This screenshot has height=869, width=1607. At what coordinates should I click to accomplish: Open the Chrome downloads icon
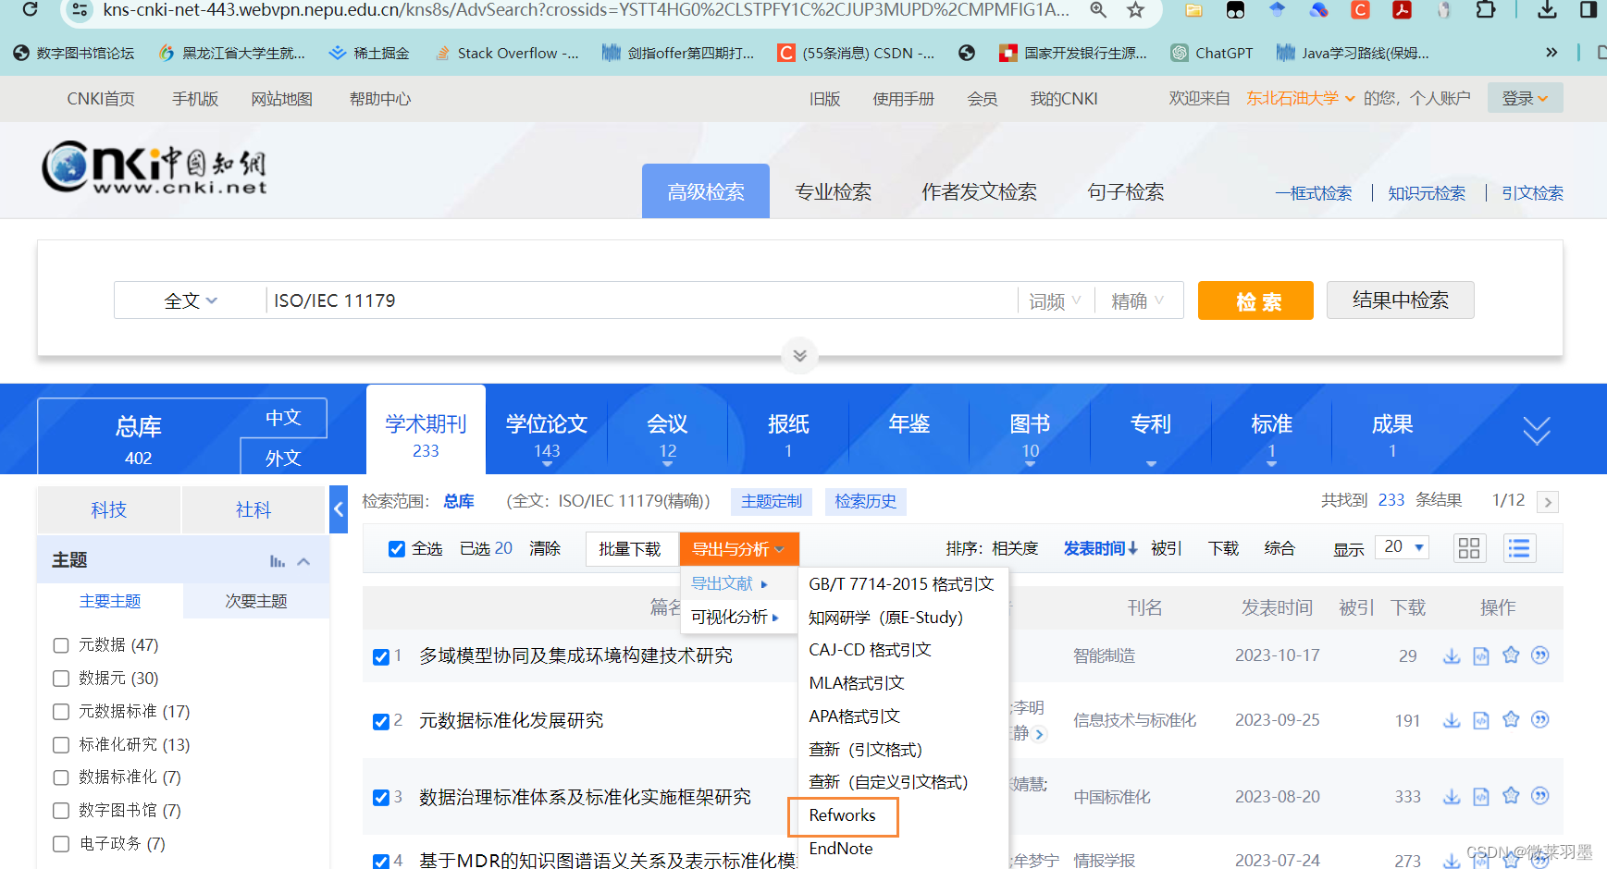1547,10
